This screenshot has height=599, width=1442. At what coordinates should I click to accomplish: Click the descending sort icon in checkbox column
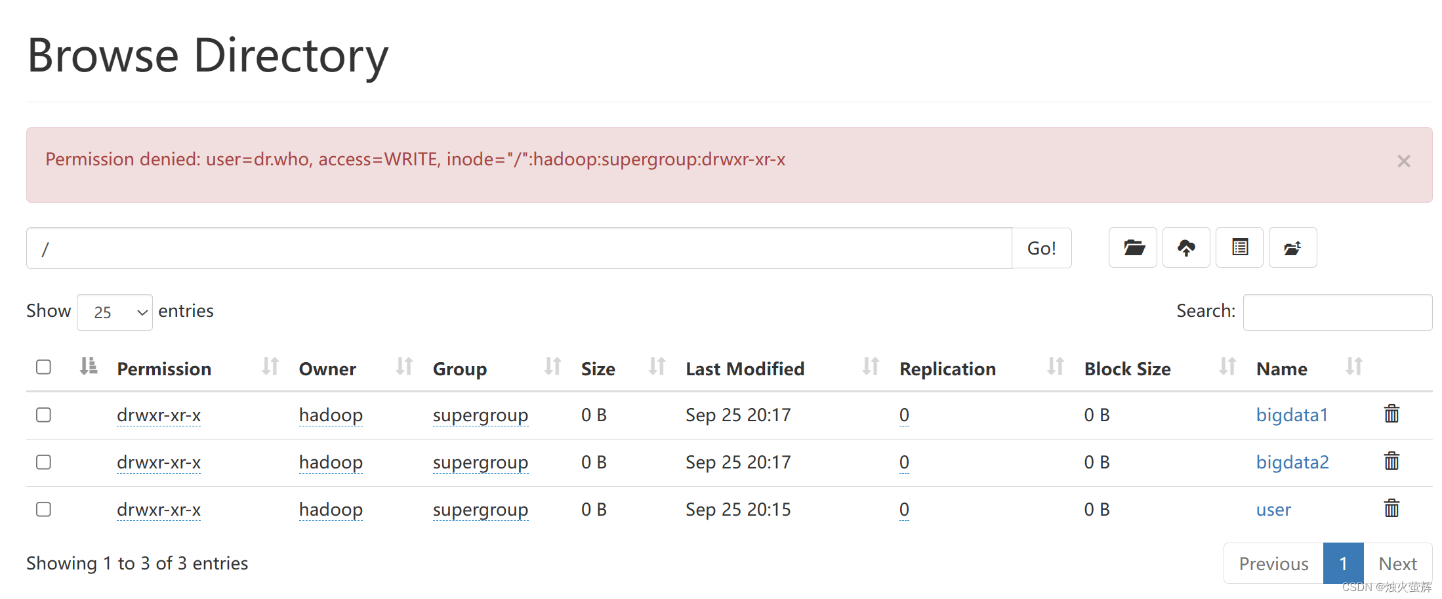tap(89, 367)
